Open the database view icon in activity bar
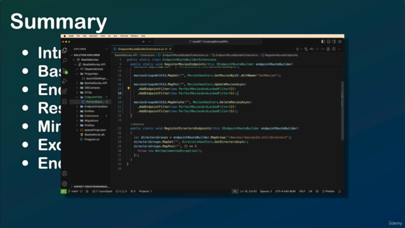The image size is (405, 228). point(65,101)
